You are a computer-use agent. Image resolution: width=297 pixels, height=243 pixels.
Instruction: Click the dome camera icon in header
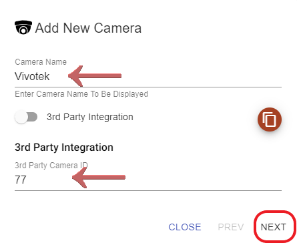(x=23, y=27)
